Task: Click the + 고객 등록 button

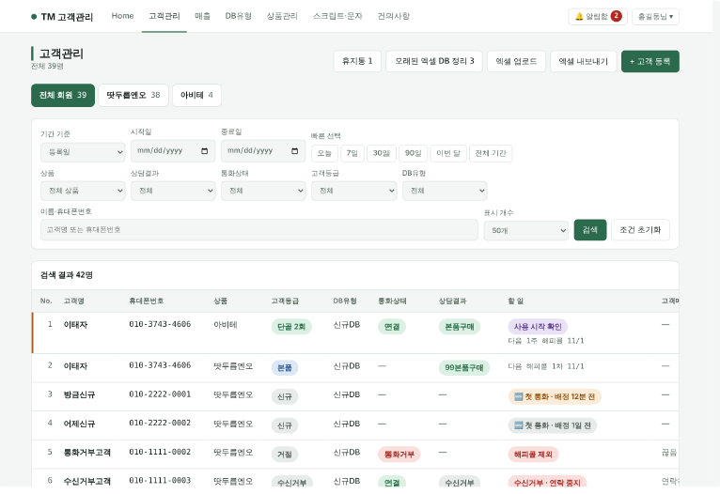Action: 650,61
